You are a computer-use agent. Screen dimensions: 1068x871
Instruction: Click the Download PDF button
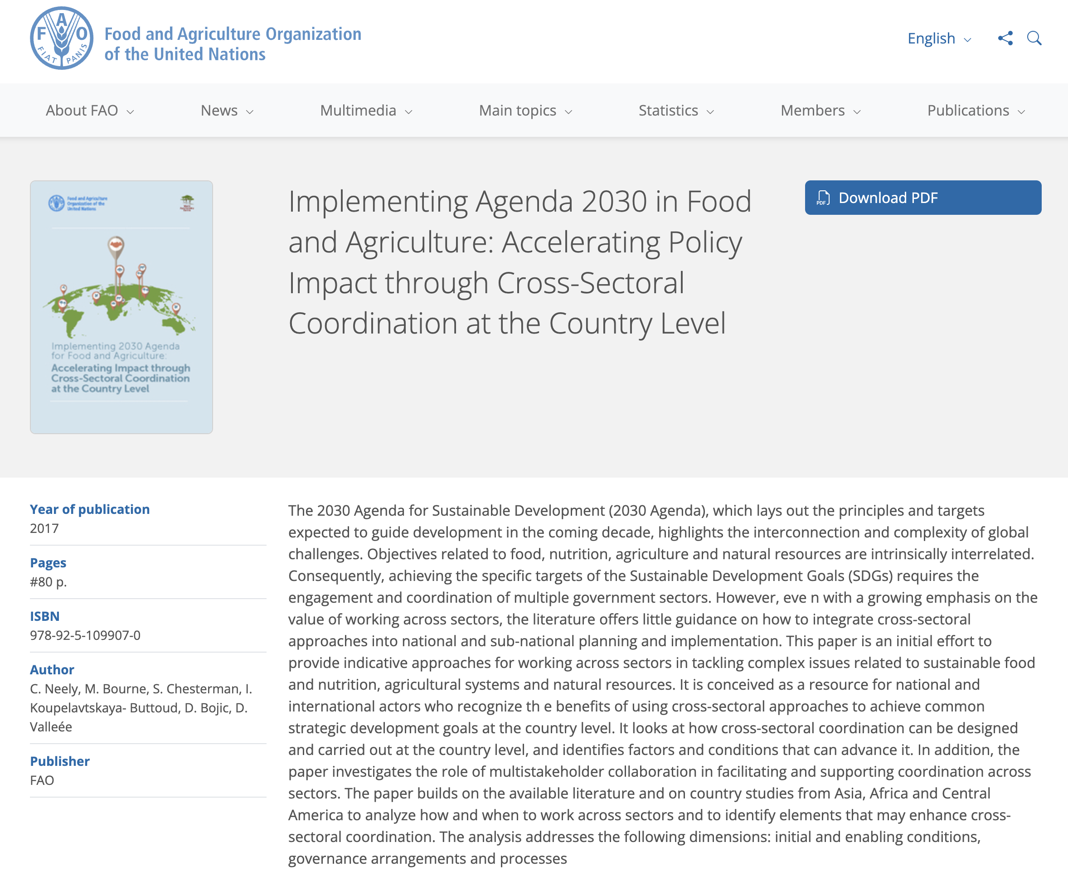tap(923, 198)
